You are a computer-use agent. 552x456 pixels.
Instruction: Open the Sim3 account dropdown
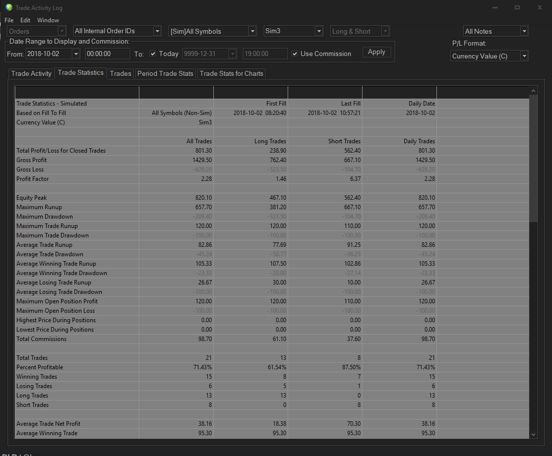point(319,31)
